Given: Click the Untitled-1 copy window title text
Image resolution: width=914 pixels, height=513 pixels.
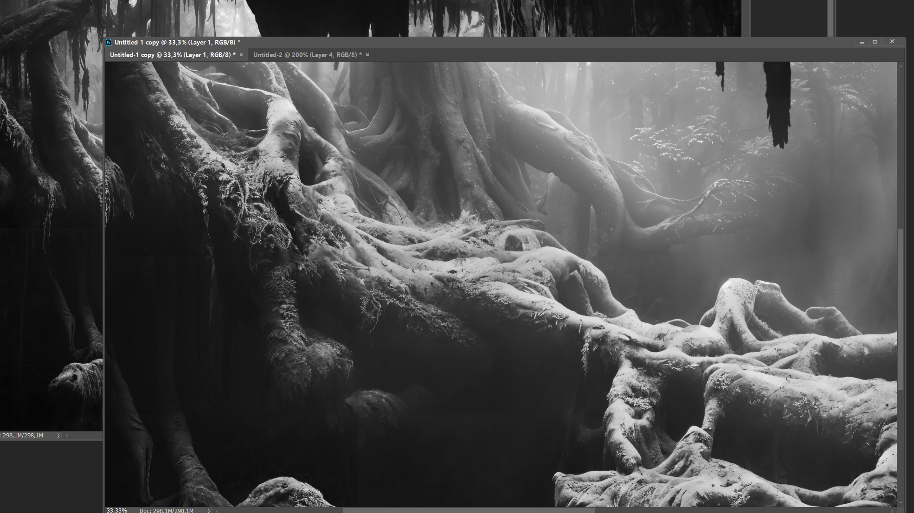Looking at the screenshot, I should point(177,42).
